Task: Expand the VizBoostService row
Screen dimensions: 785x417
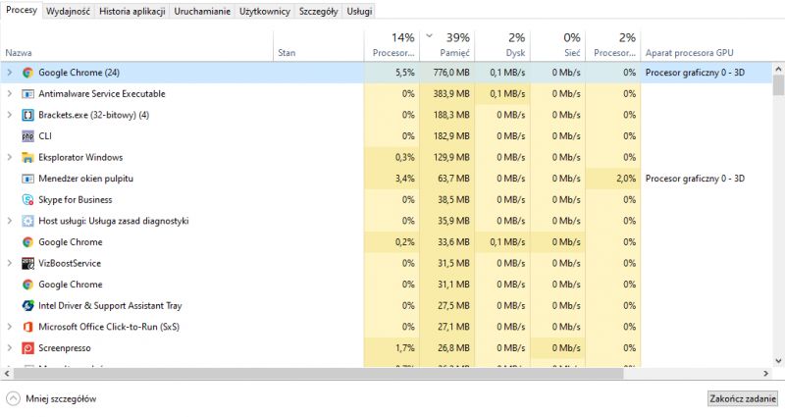Action: (x=9, y=263)
